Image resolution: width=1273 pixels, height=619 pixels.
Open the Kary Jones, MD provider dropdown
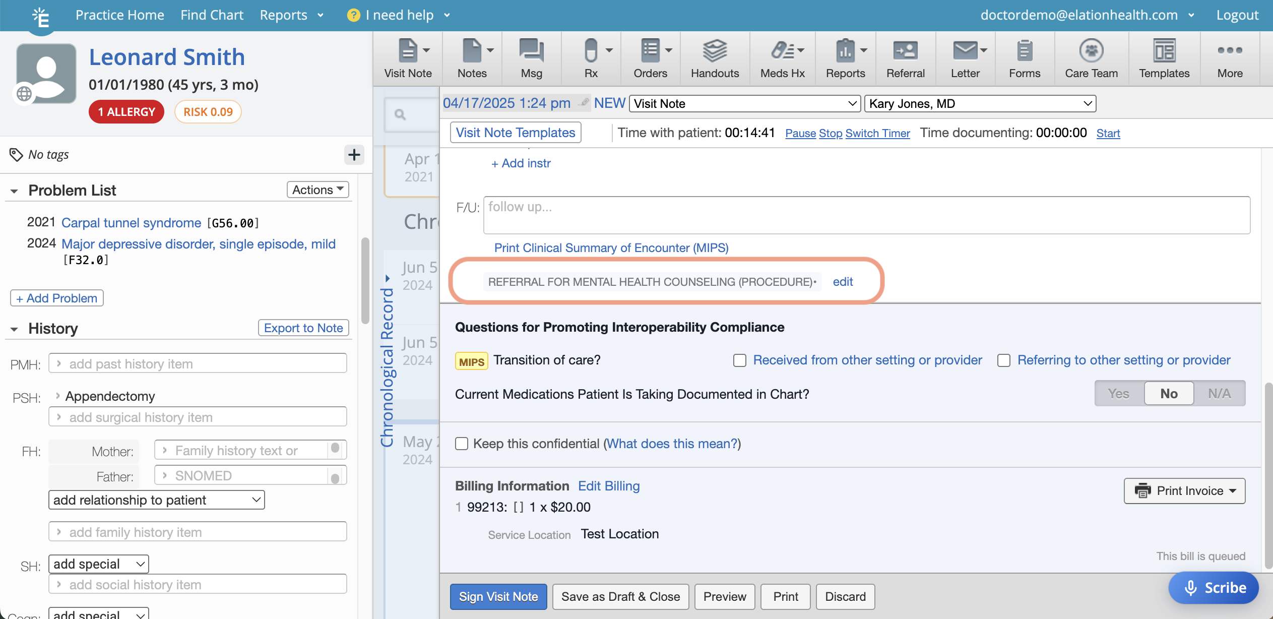pos(979,104)
